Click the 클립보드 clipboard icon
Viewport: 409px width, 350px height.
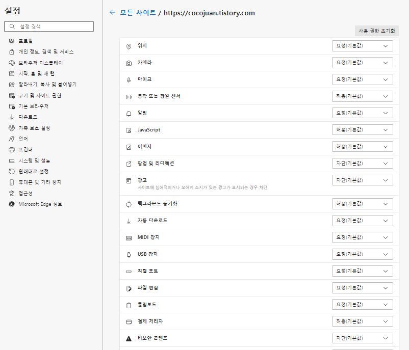click(x=128, y=304)
